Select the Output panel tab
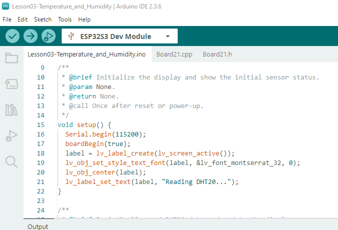Viewport: 338px width, 230px height. tap(38, 226)
